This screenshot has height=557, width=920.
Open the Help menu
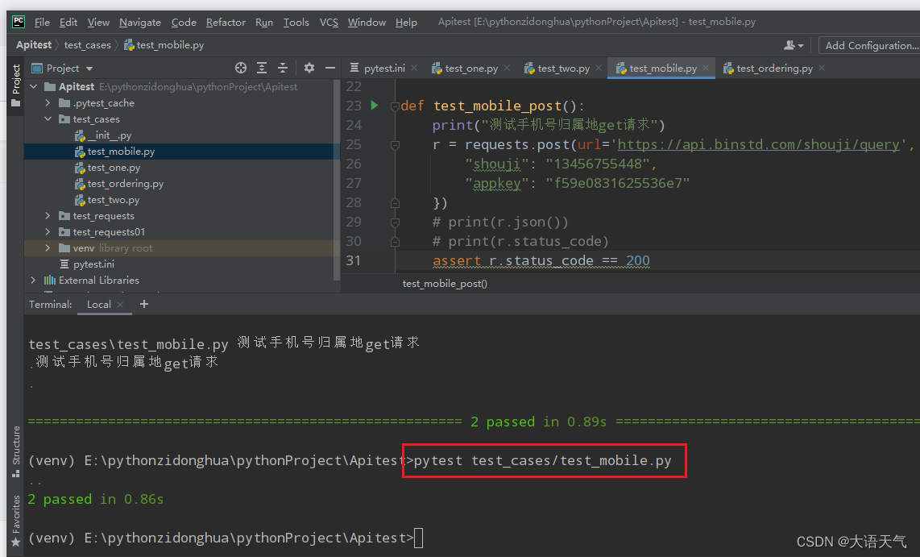pyautogui.click(x=406, y=23)
